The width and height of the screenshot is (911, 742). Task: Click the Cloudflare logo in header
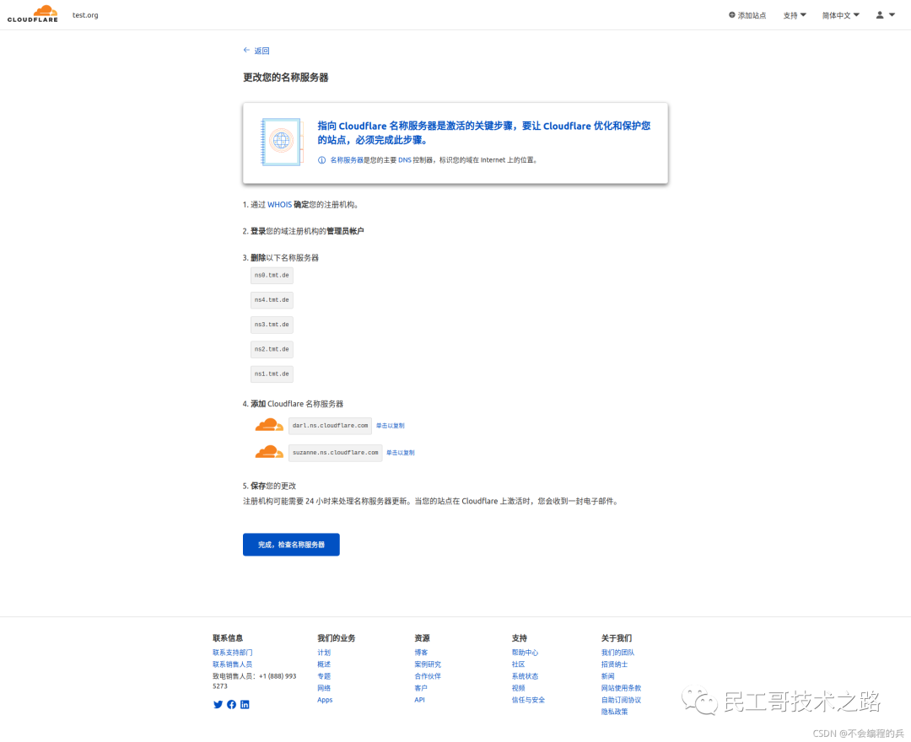click(x=33, y=13)
